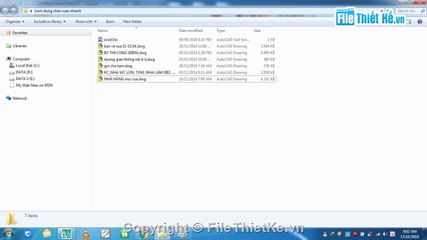Open the Help question mark icon
The width and height of the screenshot is (427, 240).
[420, 21]
